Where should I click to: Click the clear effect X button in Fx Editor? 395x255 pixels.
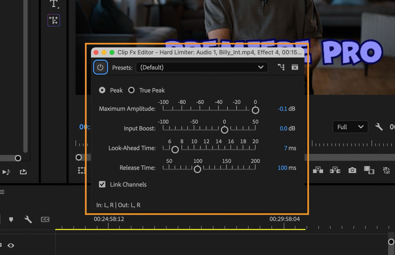tap(295, 67)
